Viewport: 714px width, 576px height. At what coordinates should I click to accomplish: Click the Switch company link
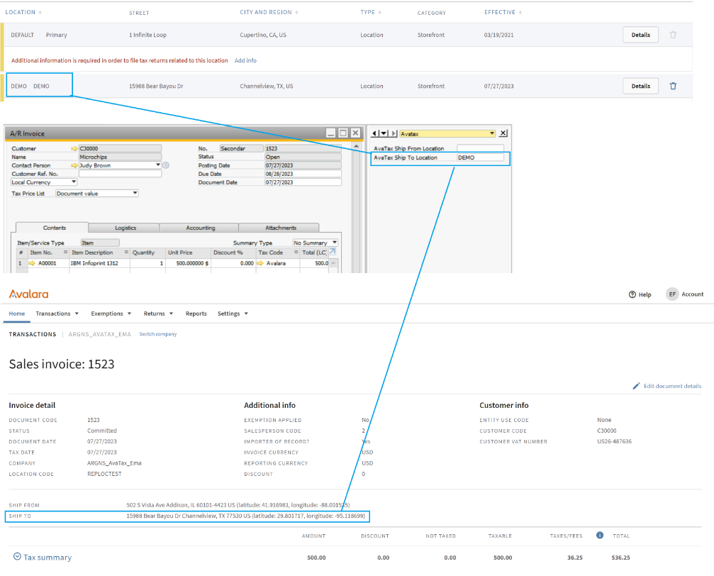(157, 334)
